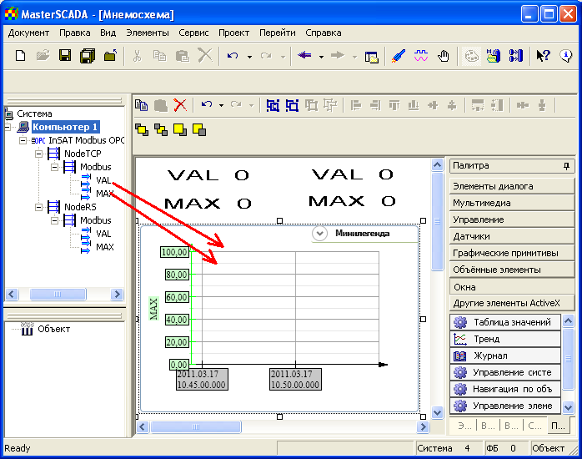Open the Вид menu

[108, 33]
